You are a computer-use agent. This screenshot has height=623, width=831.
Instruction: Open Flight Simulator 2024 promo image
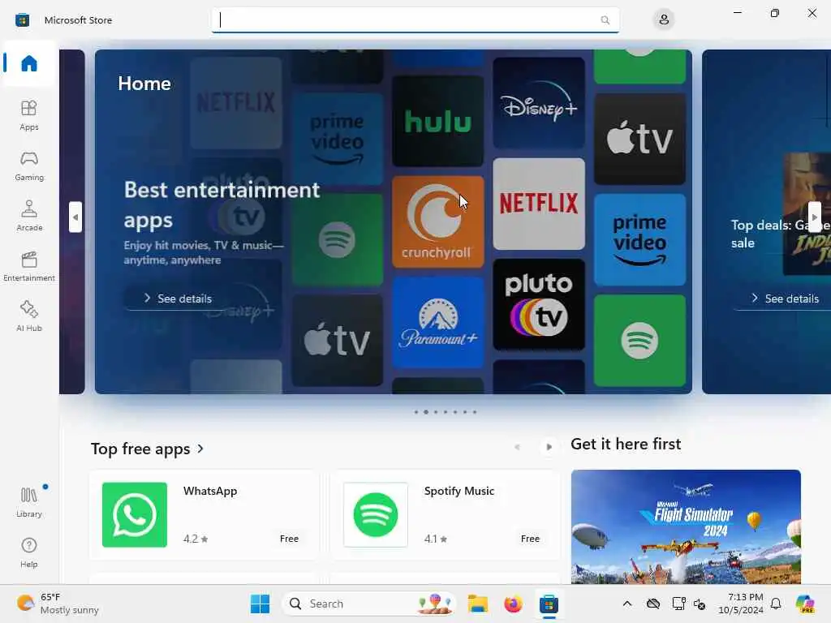click(x=686, y=526)
